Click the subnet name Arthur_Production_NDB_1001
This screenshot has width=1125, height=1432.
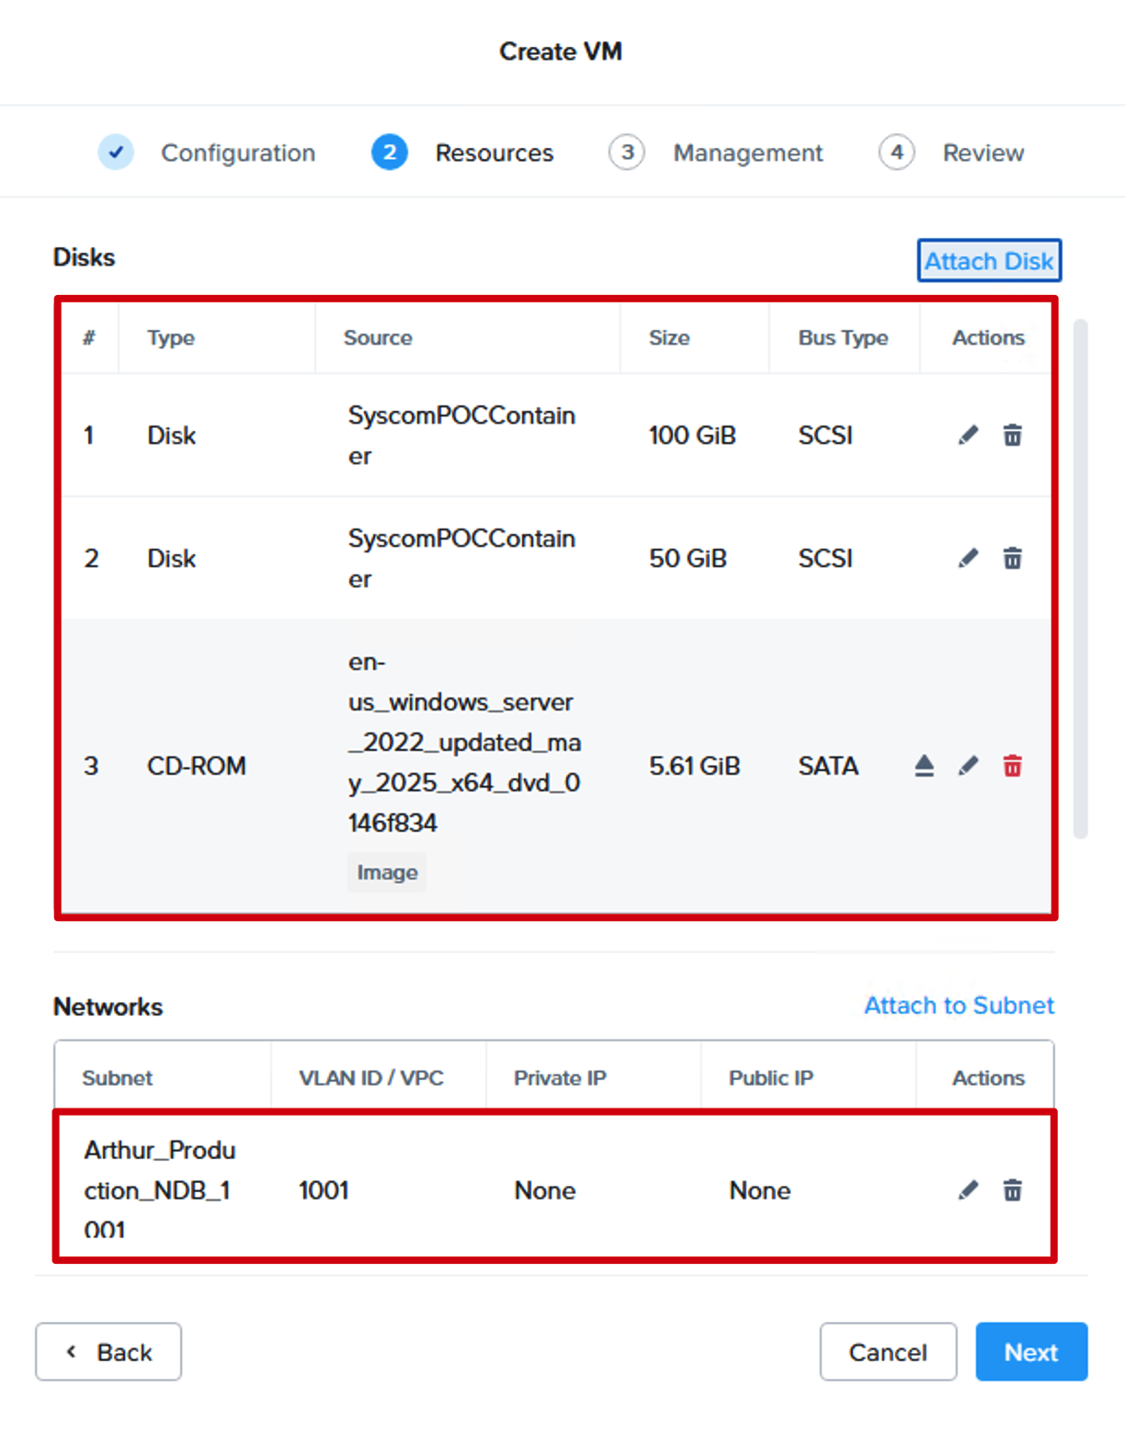(x=160, y=1190)
